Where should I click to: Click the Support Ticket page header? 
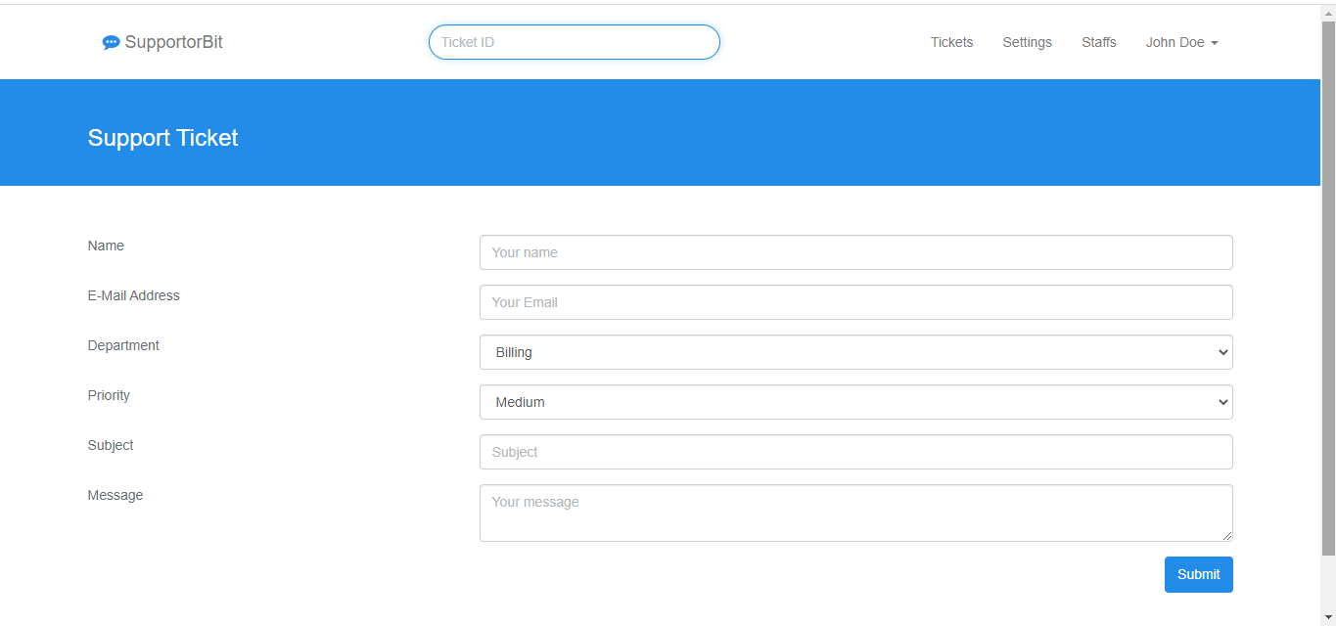pyautogui.click(x=162, y=138)
